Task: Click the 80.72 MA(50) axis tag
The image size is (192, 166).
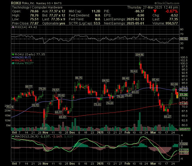Action: point(183,89)
